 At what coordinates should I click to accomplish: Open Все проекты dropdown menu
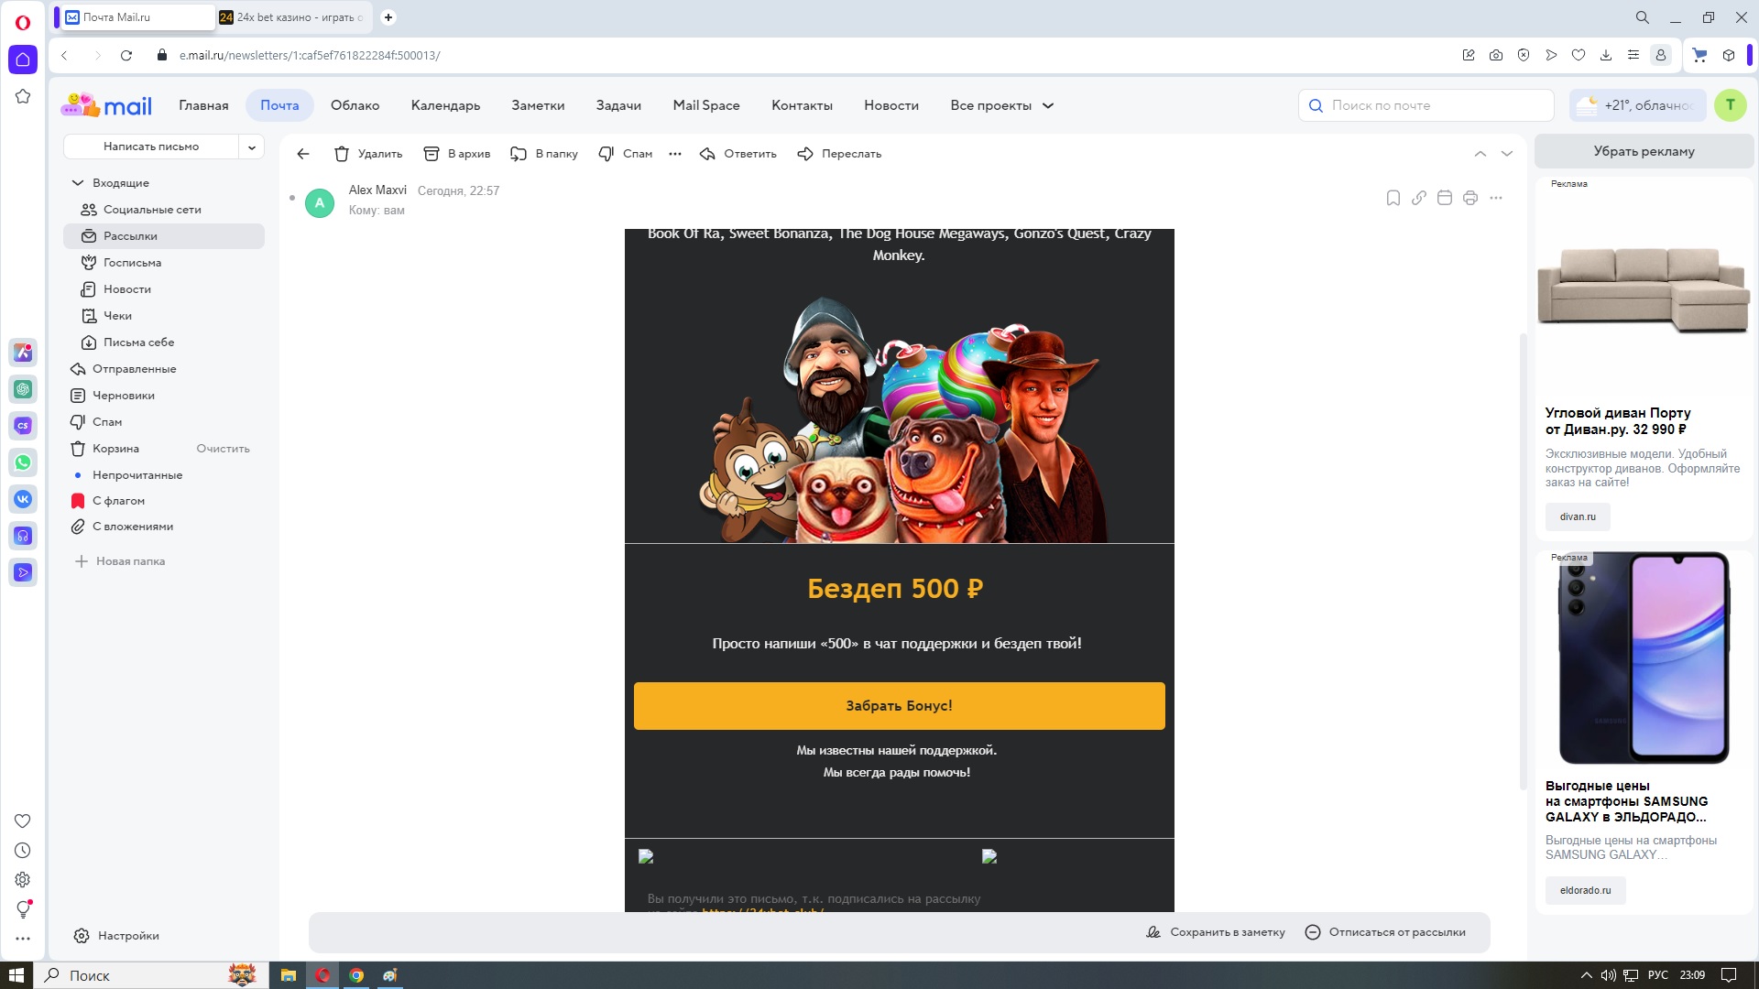point(1001,105)
